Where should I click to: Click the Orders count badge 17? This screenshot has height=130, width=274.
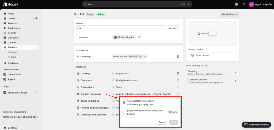(x=36, y=18)
